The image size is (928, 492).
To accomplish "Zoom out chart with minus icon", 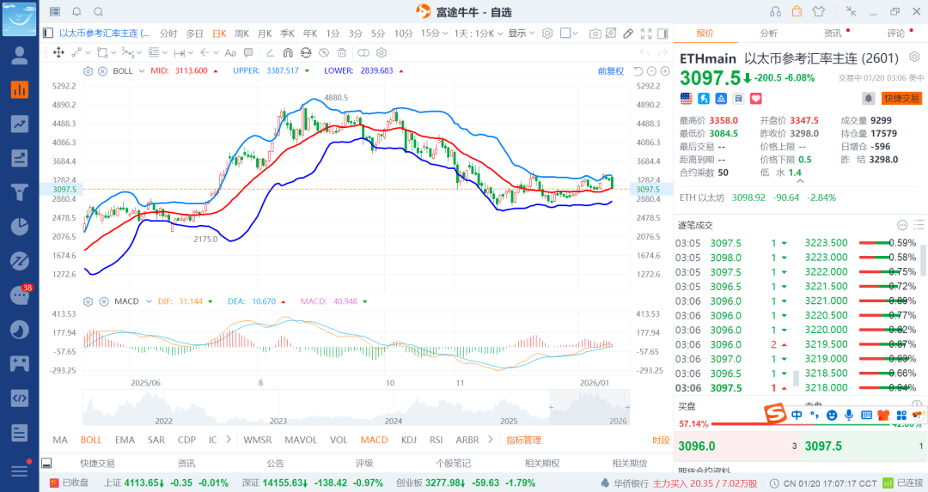I will [x=651, y=71].
